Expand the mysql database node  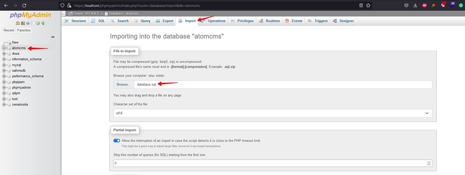[4, 65]
